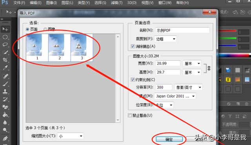The image size is (251, 145).
Task: Select the Dodge tool
Action: point(5,130)
